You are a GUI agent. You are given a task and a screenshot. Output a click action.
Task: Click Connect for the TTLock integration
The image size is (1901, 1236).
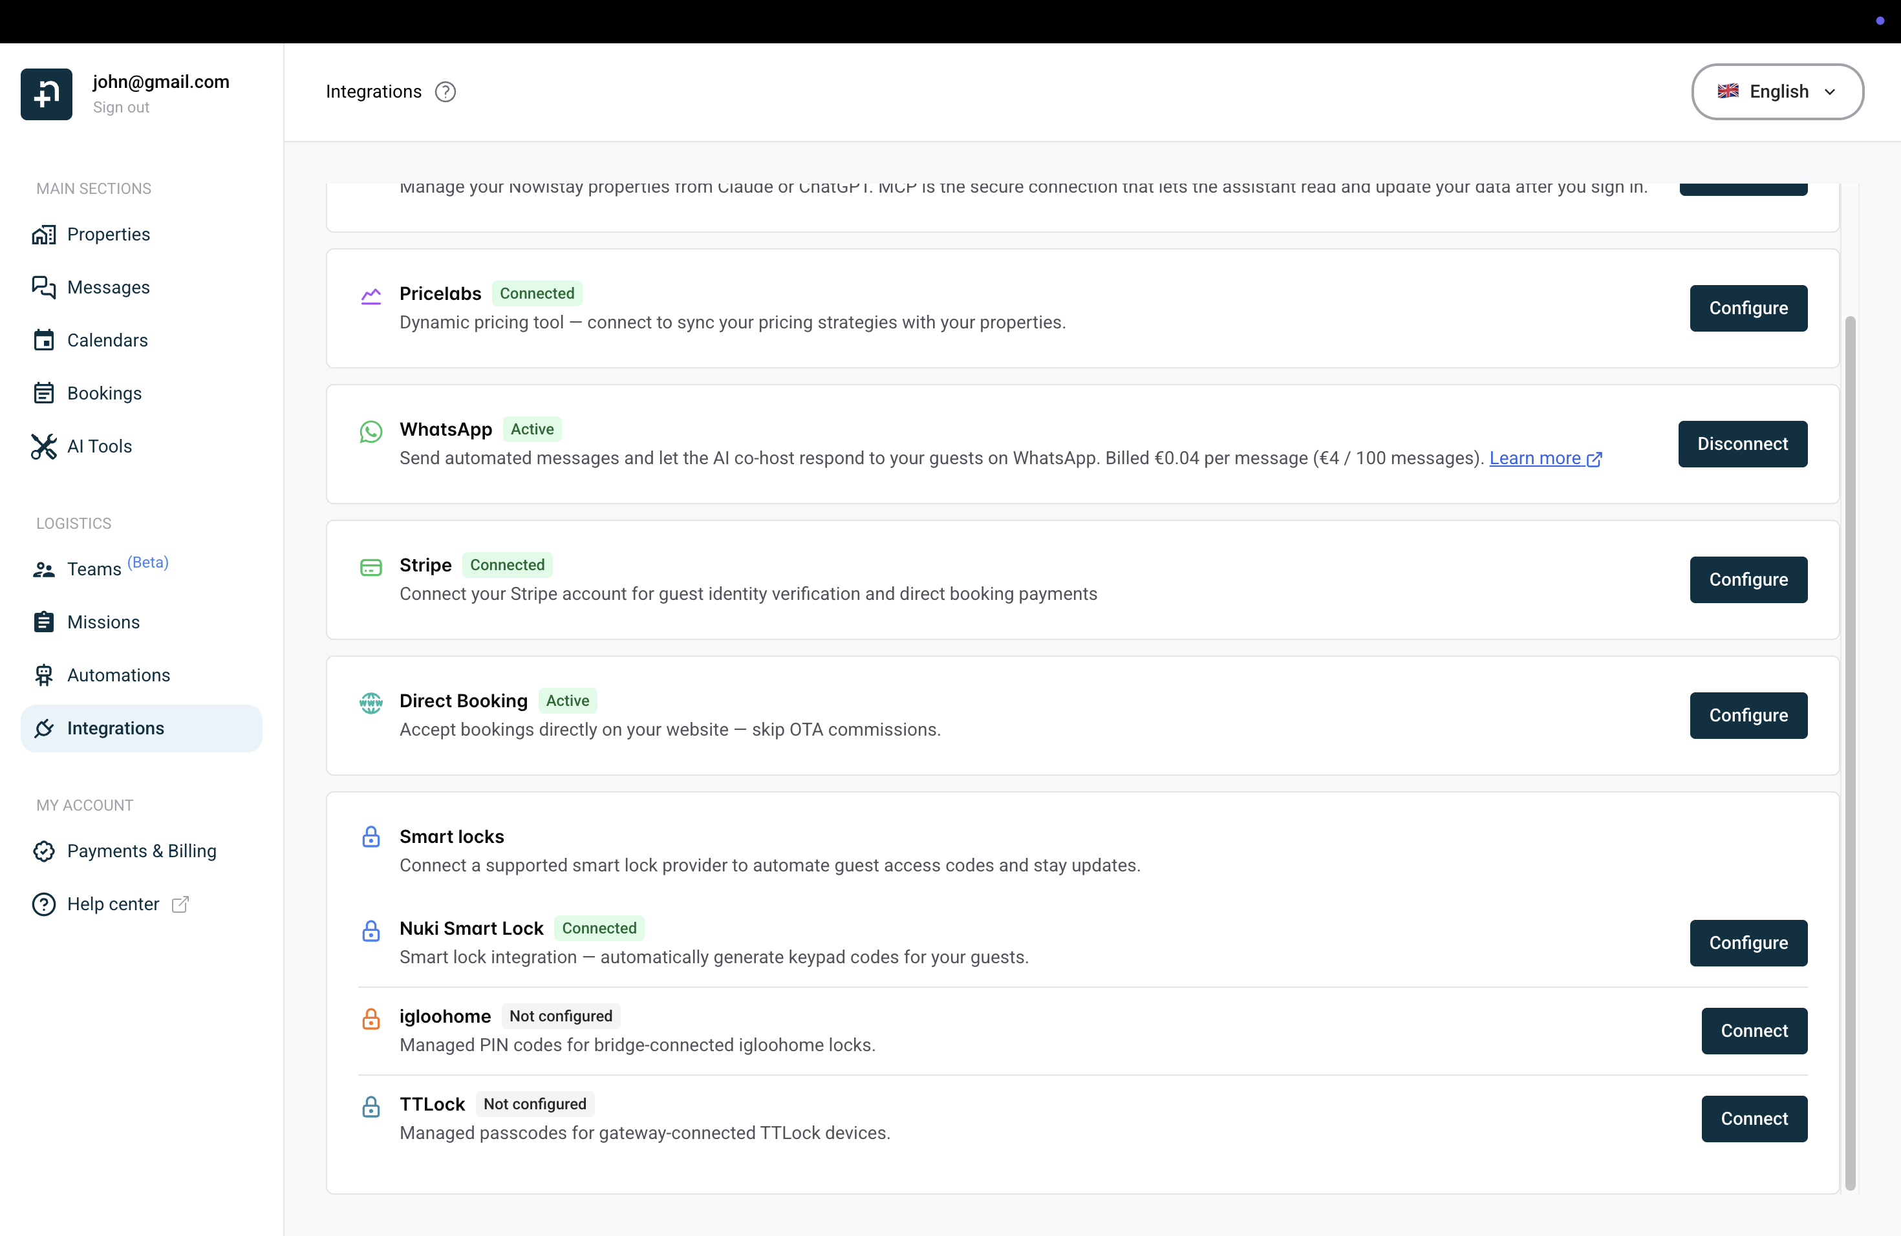tap(1754, 1118)
